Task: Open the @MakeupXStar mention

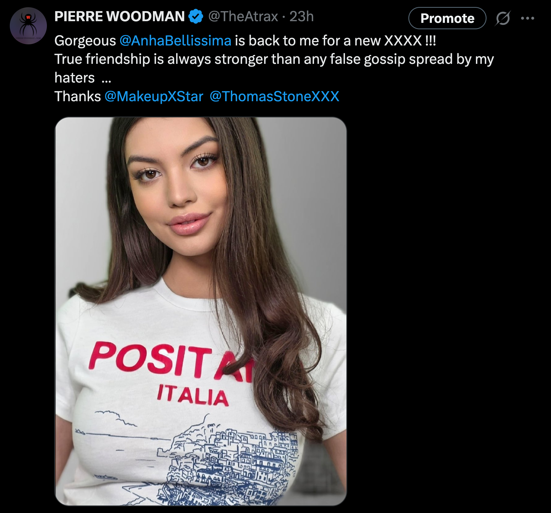Action: 154,96
